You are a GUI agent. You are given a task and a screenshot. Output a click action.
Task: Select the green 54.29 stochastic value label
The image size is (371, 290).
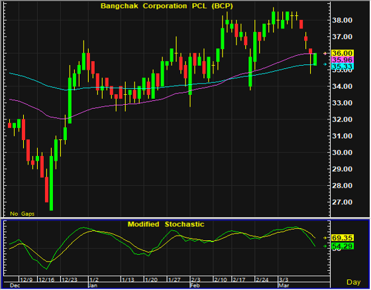(x=342, y=246)
